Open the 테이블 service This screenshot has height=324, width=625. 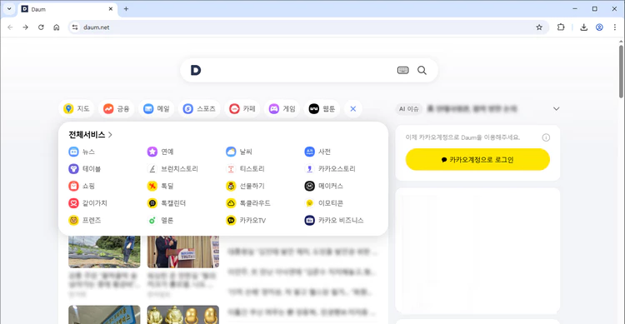[x=84, y=169]
